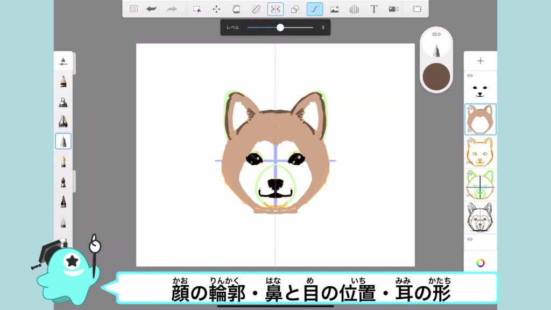Open the perspective grid tool
The width and height of the screenshot is (551, 310).
pyautogui.click(x=354, y=9)
